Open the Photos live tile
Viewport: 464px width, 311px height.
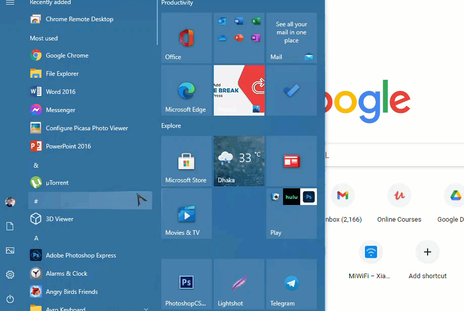click(239, 90)
